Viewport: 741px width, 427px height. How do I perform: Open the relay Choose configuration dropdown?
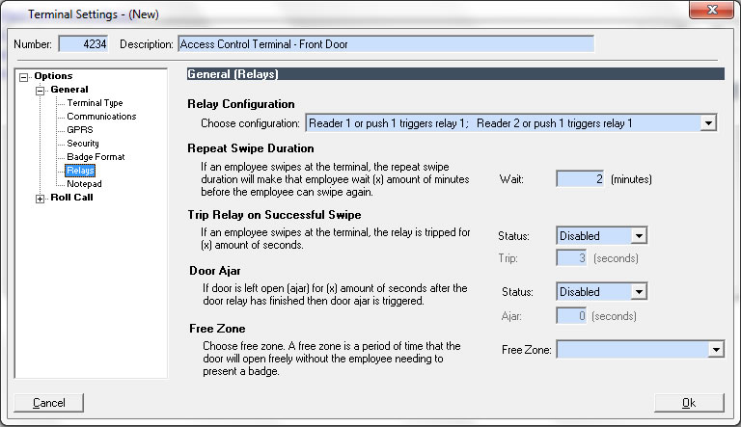(x=707, y=122)
